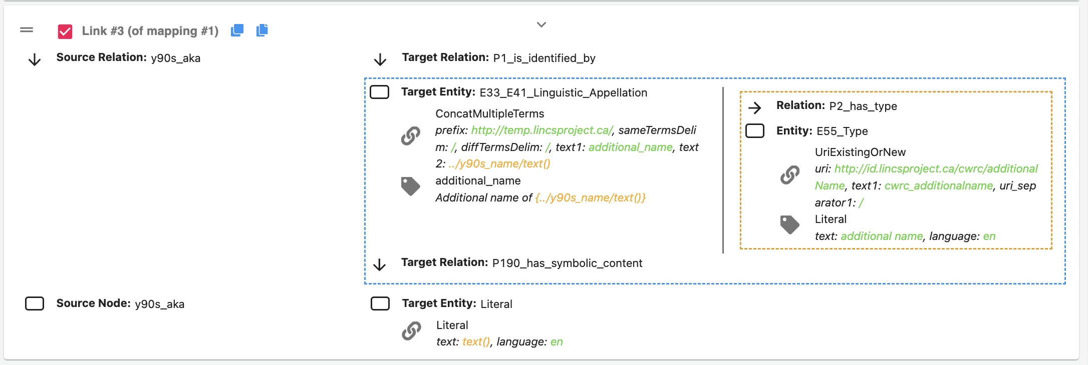Click the tag icon in the E55_Type entity

click(790, 224)
